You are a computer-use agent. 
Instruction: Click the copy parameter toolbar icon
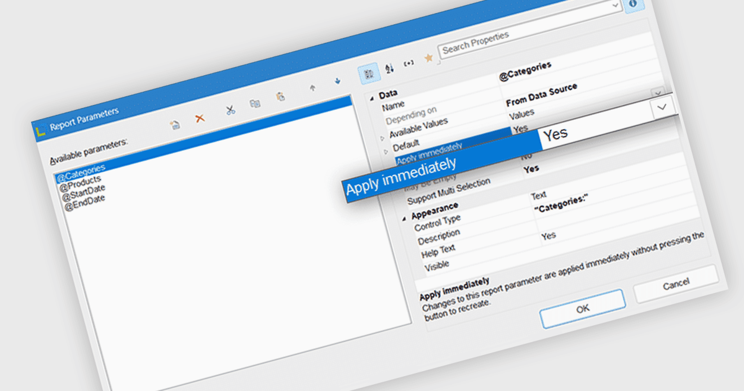pos(255,104)
